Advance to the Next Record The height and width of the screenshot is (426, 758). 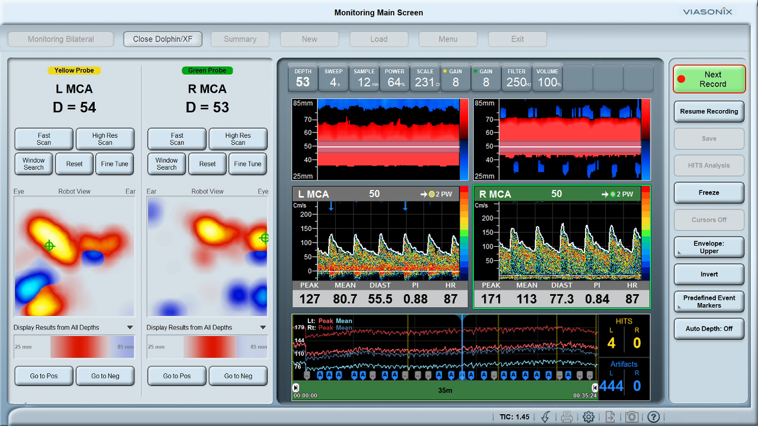pyautogui.click(x=709, y=79)
